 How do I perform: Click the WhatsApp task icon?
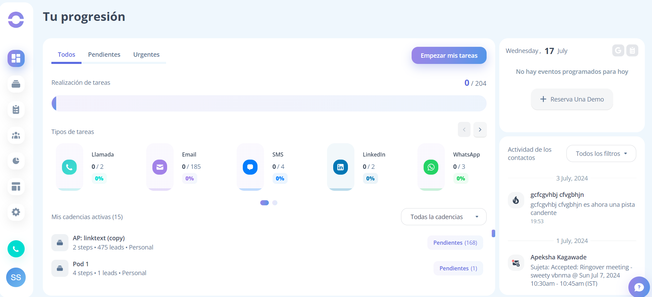(431, 167)
